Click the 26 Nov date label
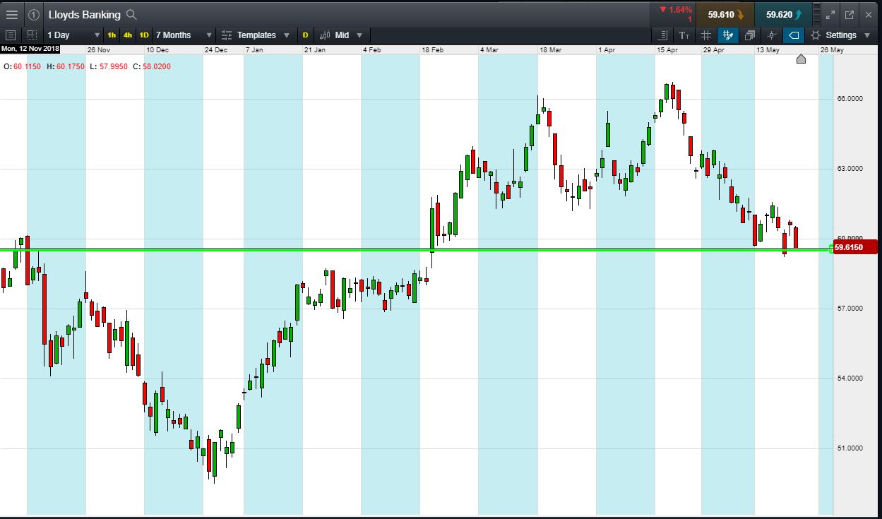882x519 pixels. tap(98, 49)
